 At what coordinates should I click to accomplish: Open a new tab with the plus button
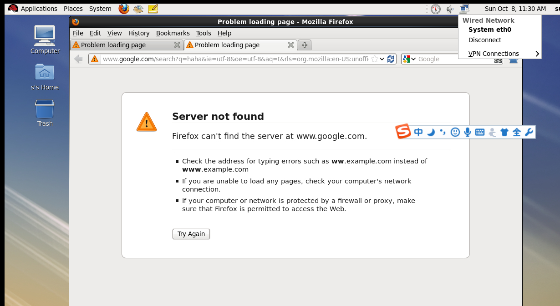point(305,45)
